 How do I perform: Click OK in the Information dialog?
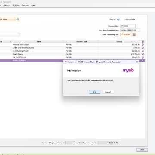pyautogui.click(x=94, y=92)
